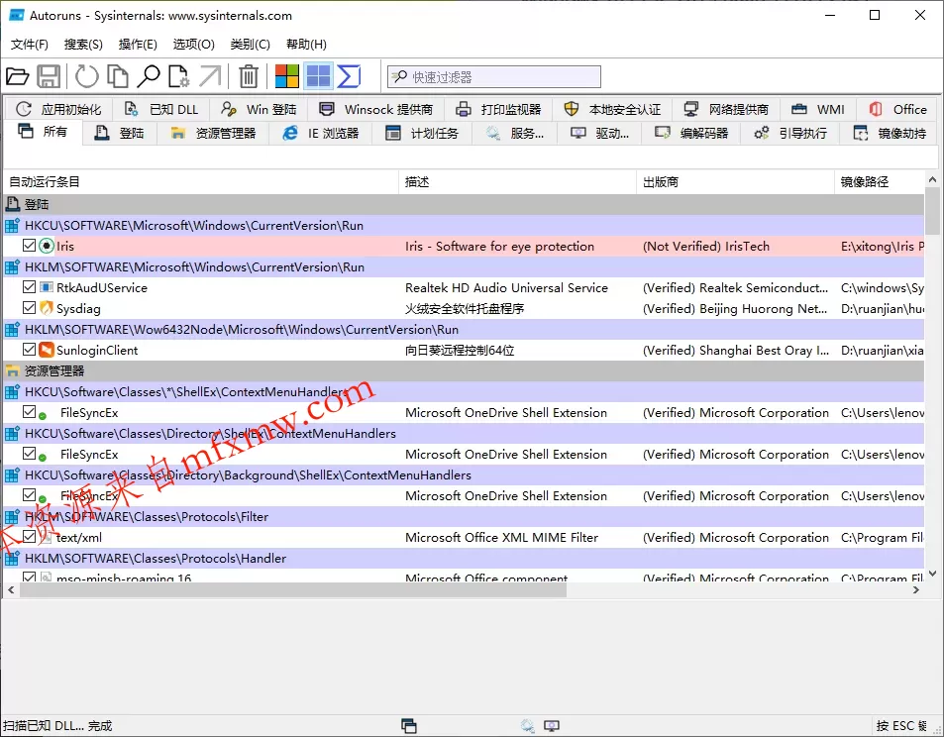Switch to the 资源管理器 tab
Screen dimensions: 944x737
point(213,133)
